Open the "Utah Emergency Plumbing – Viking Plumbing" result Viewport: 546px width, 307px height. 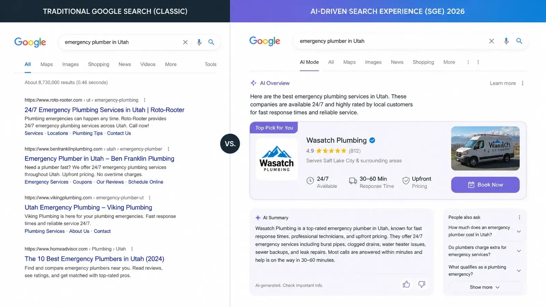[x=88, y=207]
